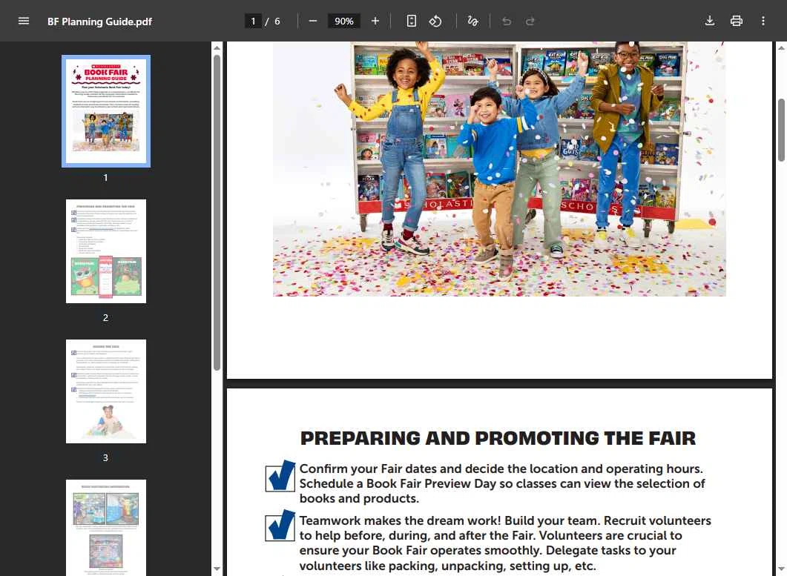Click checkbox beside Teamwork makes the dream work
This screenshot has height=576, width=787.
coord(280,526)
